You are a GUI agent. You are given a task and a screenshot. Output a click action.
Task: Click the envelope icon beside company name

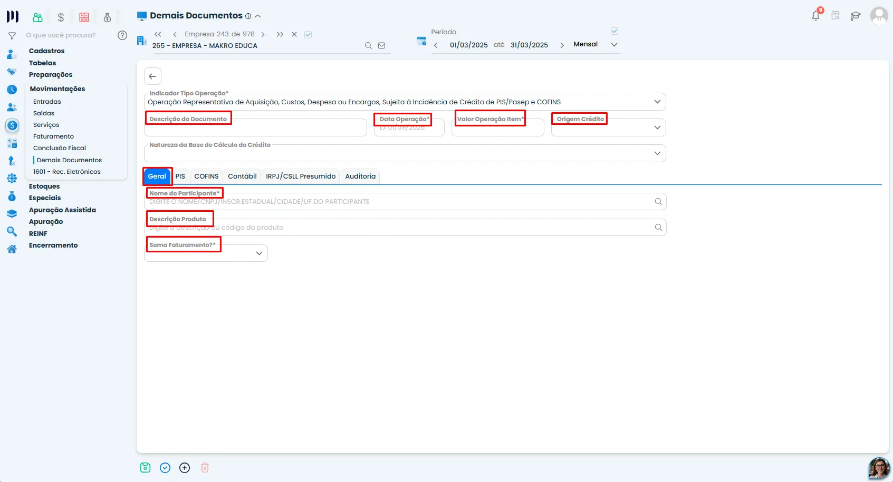[x=381, y=45]
